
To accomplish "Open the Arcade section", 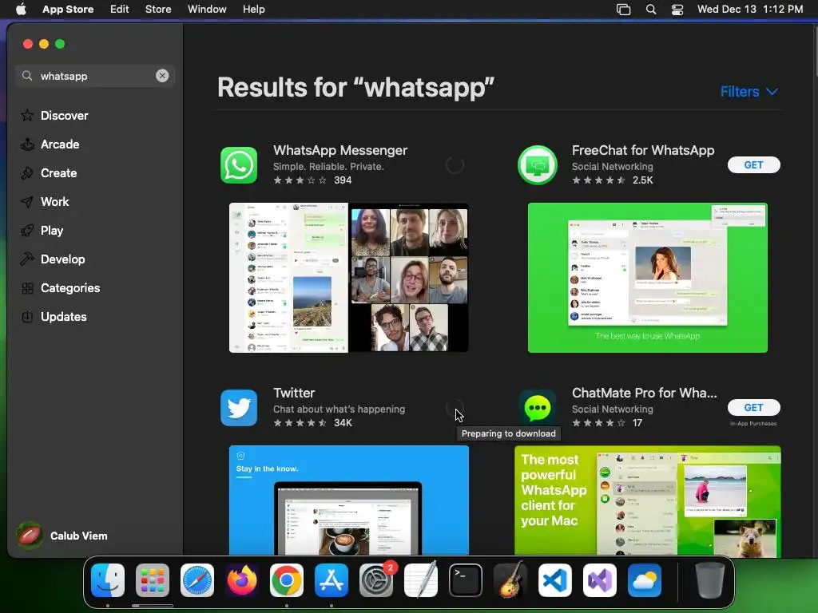I will (60, 144).
